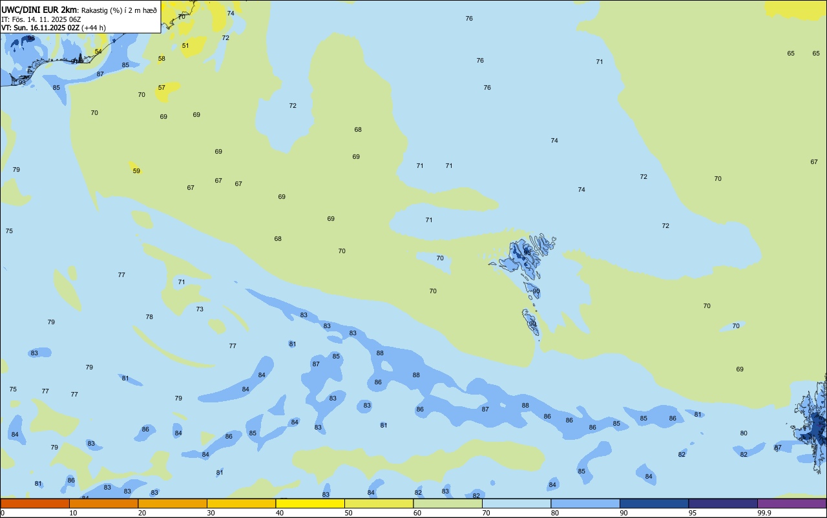This screenshot has height=518, width=827.
Task: Click the legend tick label 95
Action: click(693, 513)
